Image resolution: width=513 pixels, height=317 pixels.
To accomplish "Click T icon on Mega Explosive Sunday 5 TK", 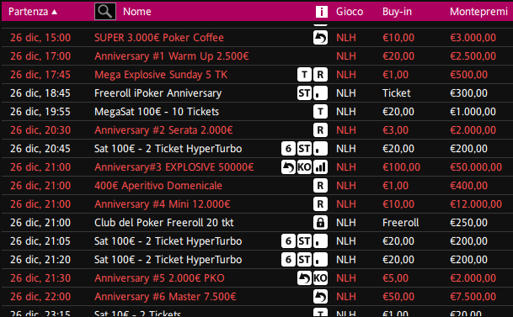I will (x=304, y=75).
